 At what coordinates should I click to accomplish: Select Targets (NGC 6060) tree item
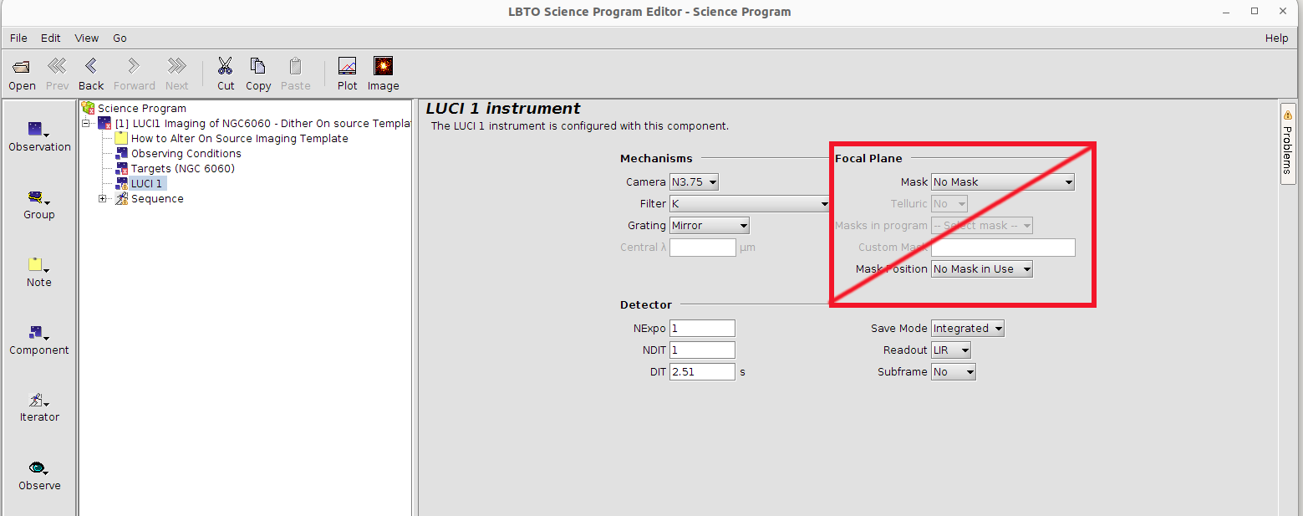[x=182, y=169]
